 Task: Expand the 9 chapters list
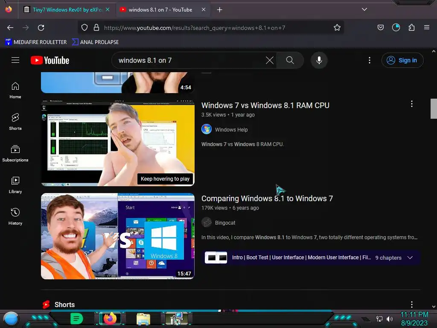(x=410, y=258)
